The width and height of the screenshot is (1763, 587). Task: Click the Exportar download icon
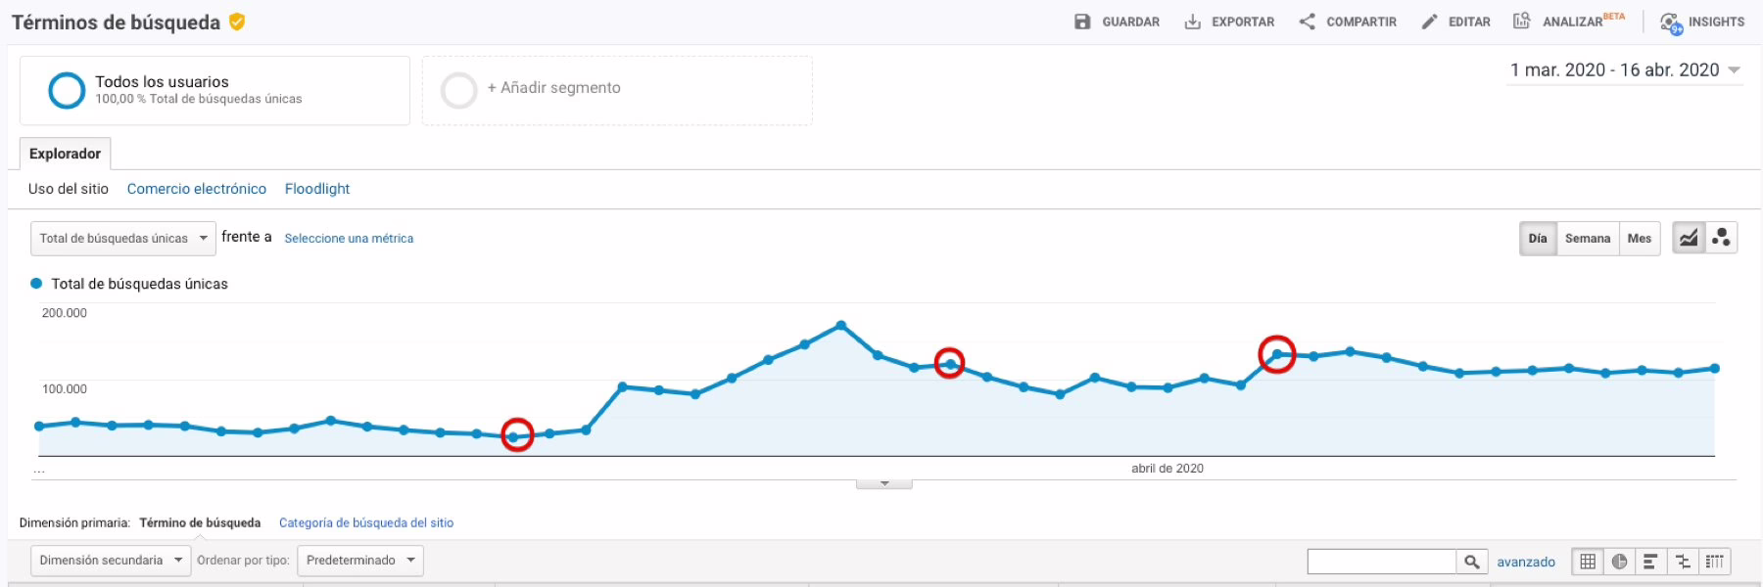click(x=1192, y=22)
